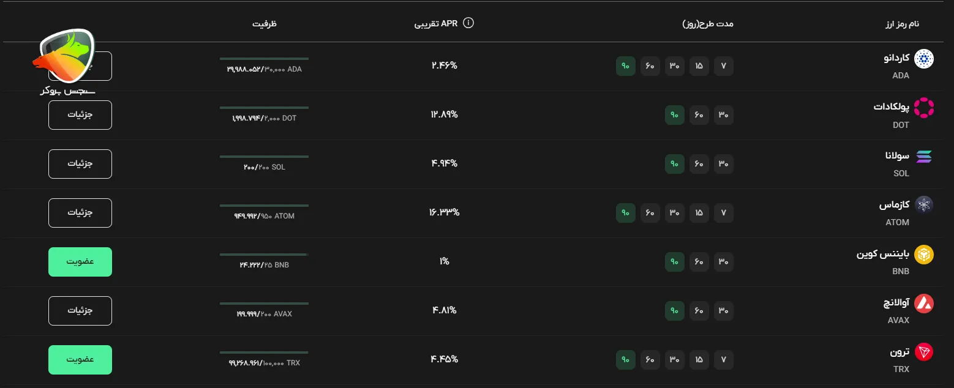Screen dimensions: 954x388
Task: Select 30-day plan for Solana
Action: [x=724, y=164]
